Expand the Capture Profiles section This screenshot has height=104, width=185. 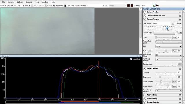point(145,12)
